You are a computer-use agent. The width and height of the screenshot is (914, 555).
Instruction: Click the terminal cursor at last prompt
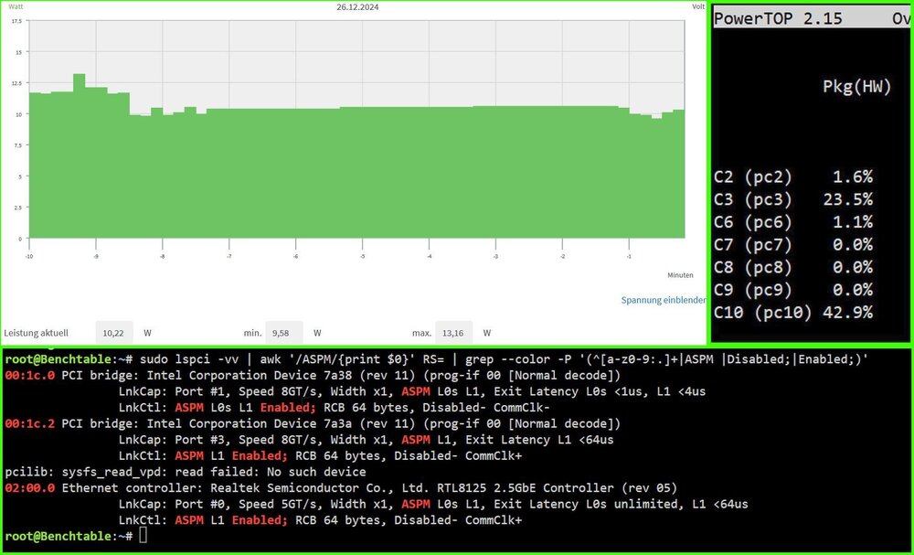143,536
